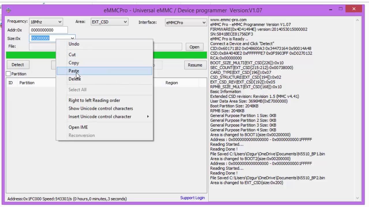The width and height of the screenshot is (369, 207).
Task: Click the 'User Data Area Size: 3696MB' line
Action: [249, 101]
